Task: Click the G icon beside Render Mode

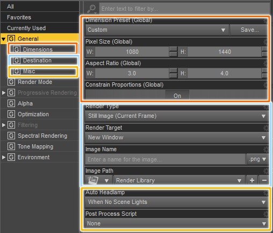Action: (11, 82)
